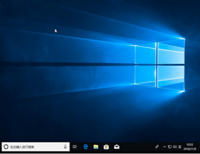Expand the hidden tray icons chevron
The height and width of the screenshot is (154, 200).
[164, 147]
